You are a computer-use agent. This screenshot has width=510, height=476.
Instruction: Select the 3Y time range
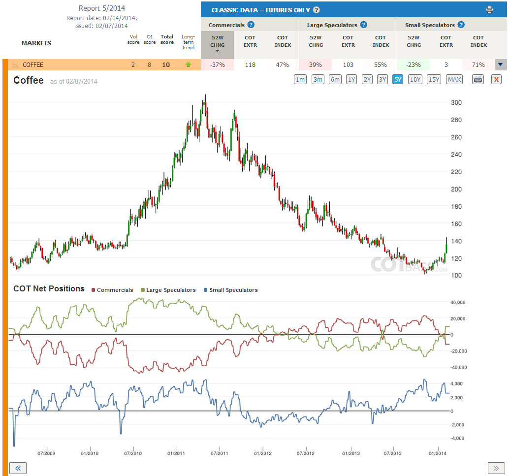tap(382, 79)
